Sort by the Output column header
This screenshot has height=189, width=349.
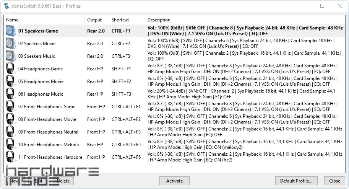[x=97, y=20]
